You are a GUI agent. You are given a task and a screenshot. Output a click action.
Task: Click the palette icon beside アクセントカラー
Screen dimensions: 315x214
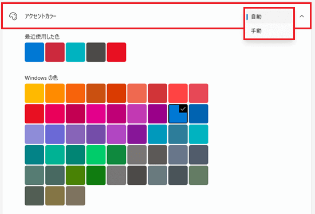(13, 16)
